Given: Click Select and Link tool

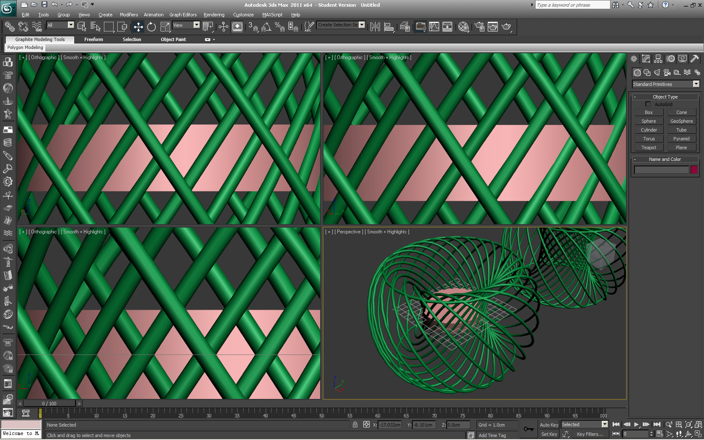Looking at the screenshot, I should [9, 27].
